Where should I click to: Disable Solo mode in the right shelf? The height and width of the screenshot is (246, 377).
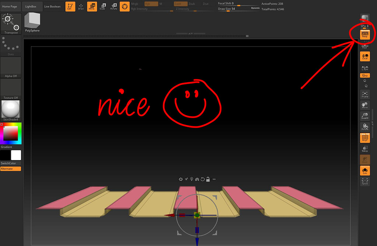[364, 170]
